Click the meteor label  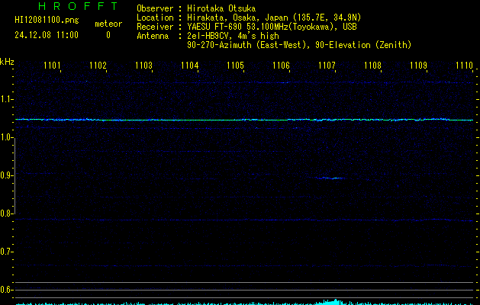pos(108,24)
